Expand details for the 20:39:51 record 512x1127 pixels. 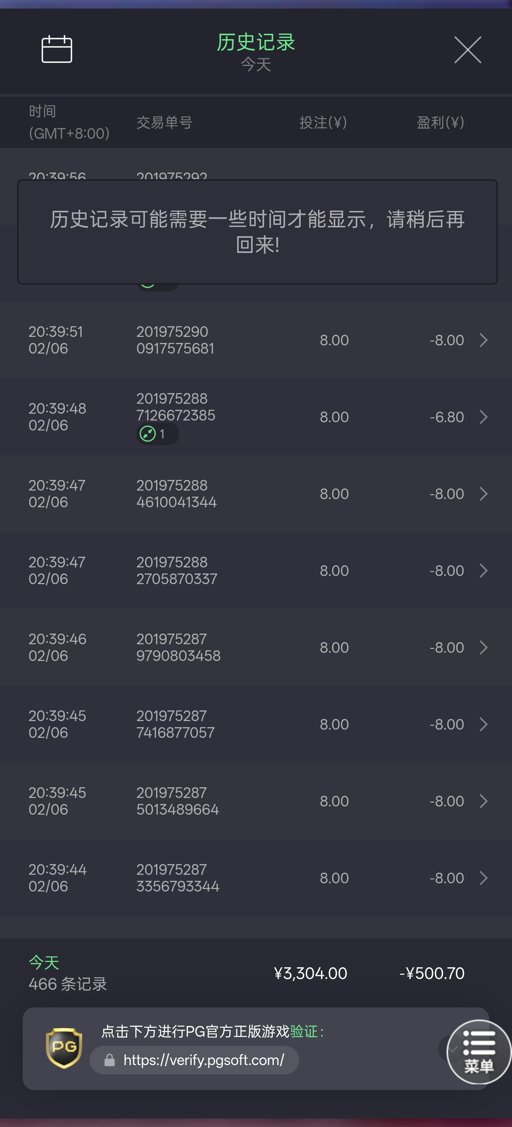click(x=483, y=340)
